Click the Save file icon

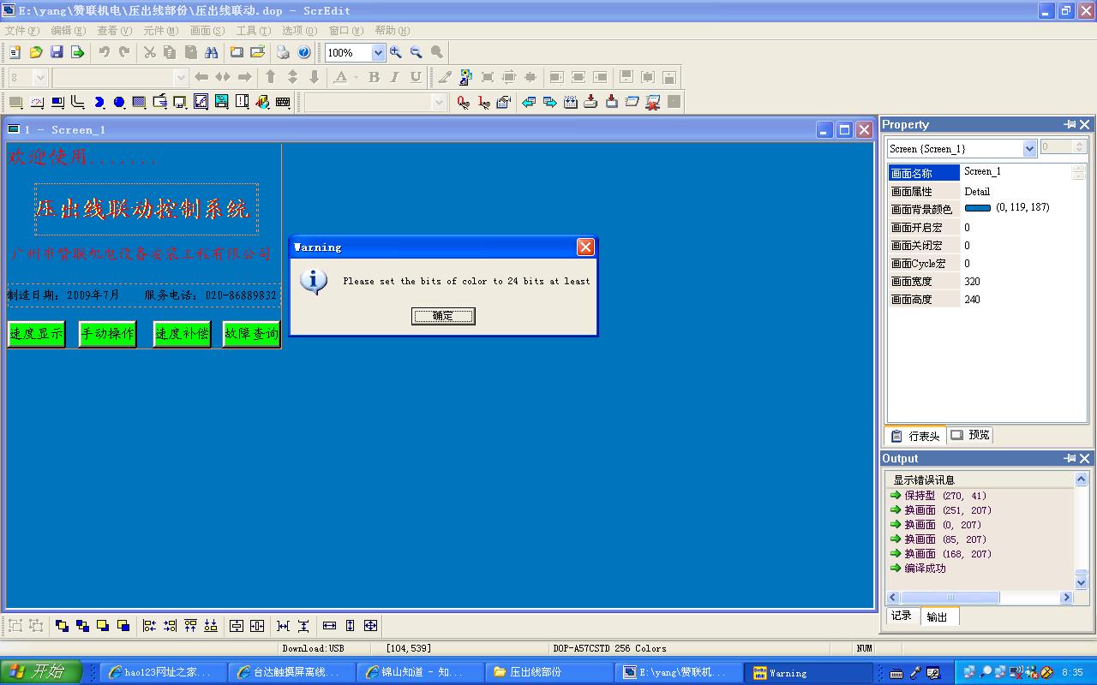coord(57,52)
